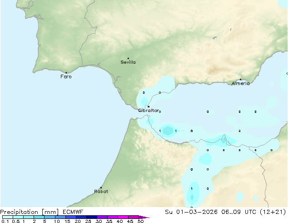This screenshot has width=288, height=223.
Task: Select the 5 to 10 mm legend swatch
Action: [x=50, y=217]
